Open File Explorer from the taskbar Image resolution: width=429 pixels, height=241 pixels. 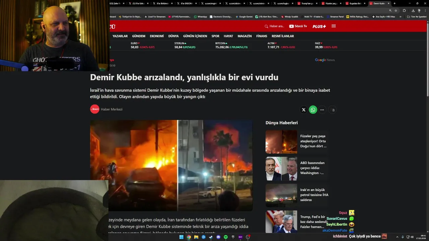[196, 237]
